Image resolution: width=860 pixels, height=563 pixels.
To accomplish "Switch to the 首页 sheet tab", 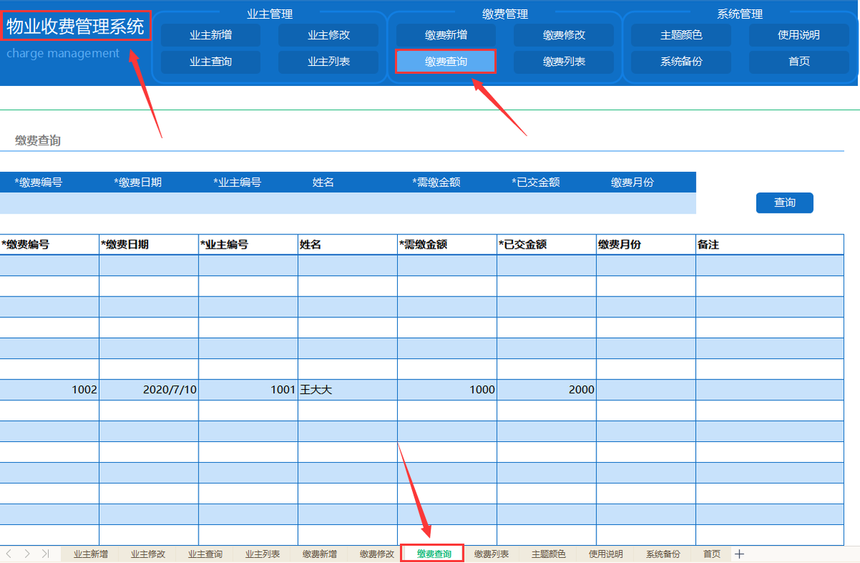I will coord(711,554).
